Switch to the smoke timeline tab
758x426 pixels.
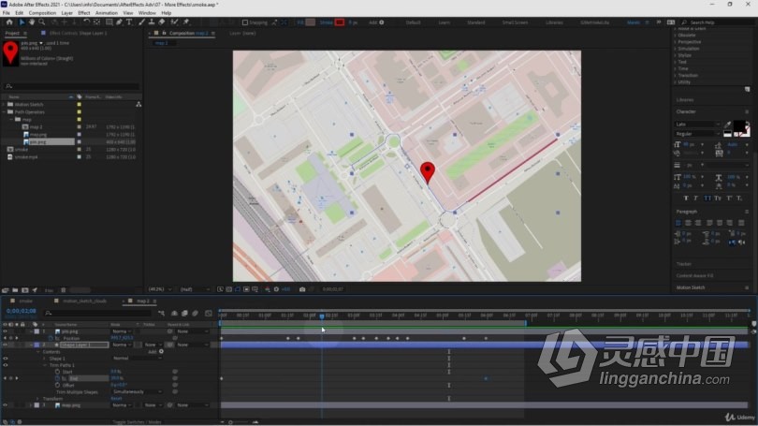click(25, 301)
